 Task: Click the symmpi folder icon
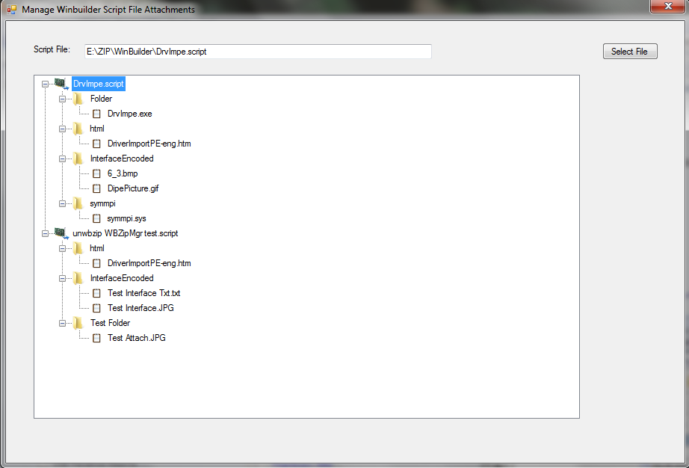[78, 203]
